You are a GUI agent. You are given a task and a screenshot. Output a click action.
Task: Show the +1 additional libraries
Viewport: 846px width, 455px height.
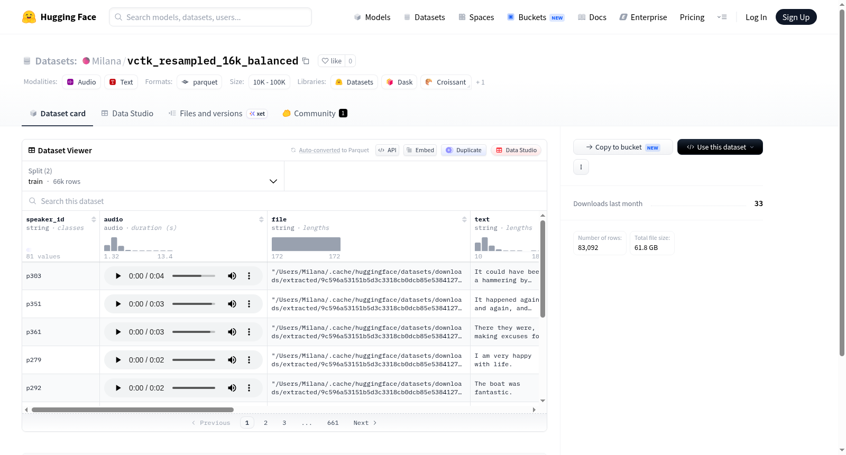coord(480,82)
